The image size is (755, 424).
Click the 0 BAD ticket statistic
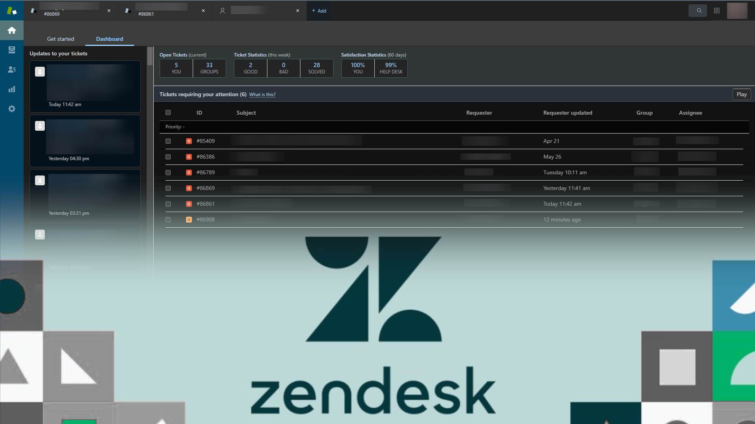(x=284, y=68)
